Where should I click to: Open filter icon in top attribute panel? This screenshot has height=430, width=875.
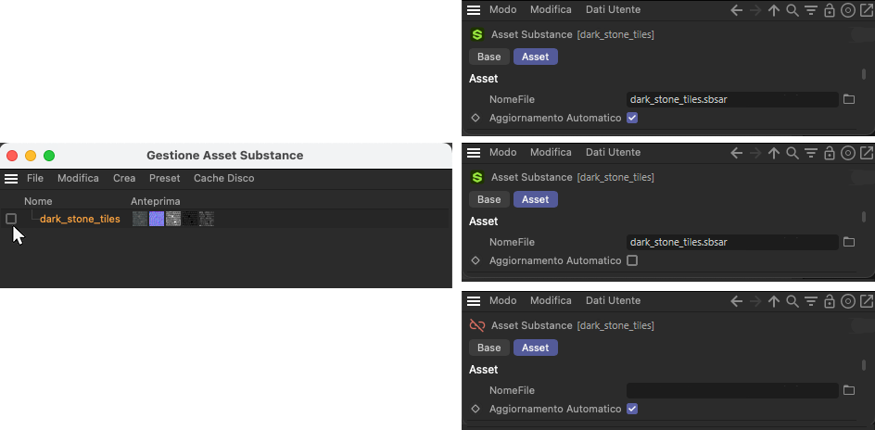(x=811, y=10)
